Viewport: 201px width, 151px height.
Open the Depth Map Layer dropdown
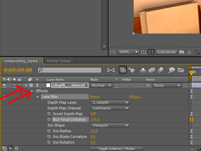(x=110, y=102)
